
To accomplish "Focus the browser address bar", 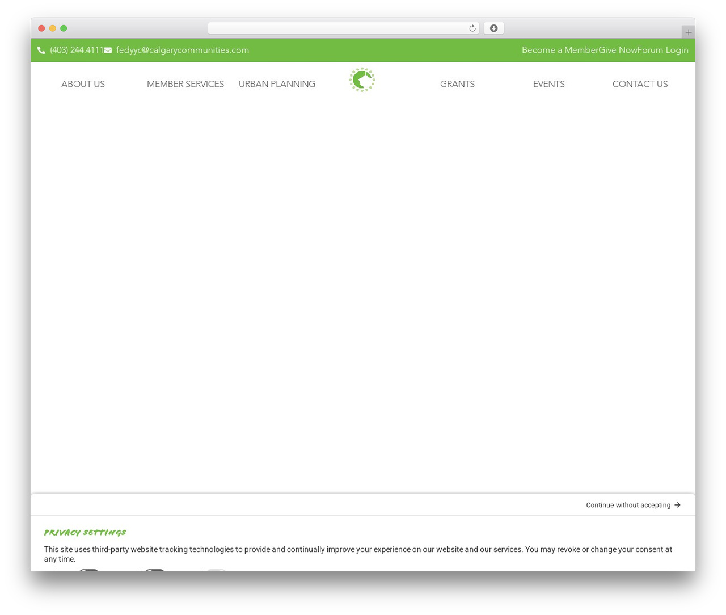I will (x=343, y=28).
